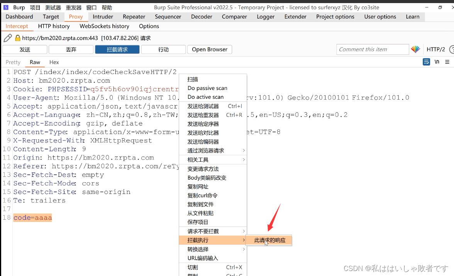
Task: Choose 复制网址 menu entry
Action: coord(213,187)
